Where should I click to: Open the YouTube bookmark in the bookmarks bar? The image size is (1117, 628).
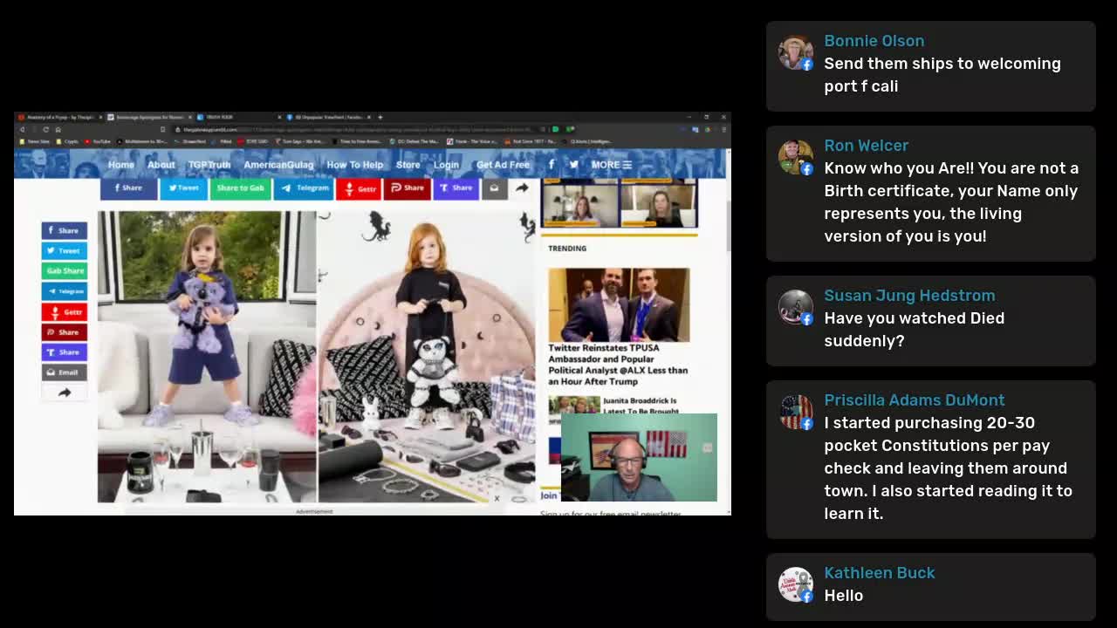click(x=97, y=141)
